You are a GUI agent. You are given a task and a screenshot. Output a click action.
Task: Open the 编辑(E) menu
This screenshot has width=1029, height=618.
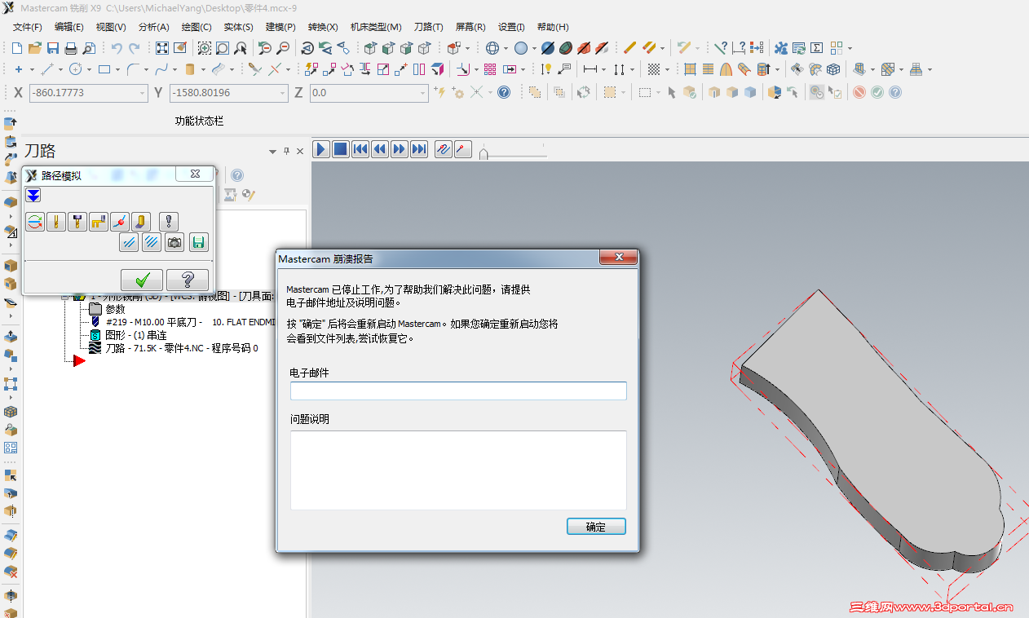pos(69,27)
